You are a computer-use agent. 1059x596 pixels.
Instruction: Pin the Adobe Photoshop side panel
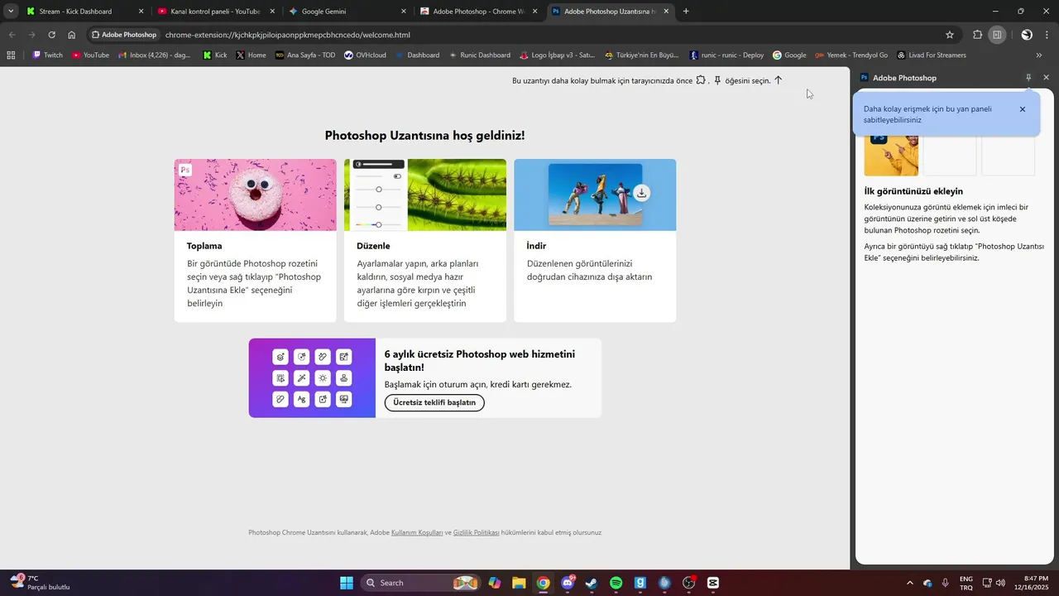click(x=1028, y=77)
